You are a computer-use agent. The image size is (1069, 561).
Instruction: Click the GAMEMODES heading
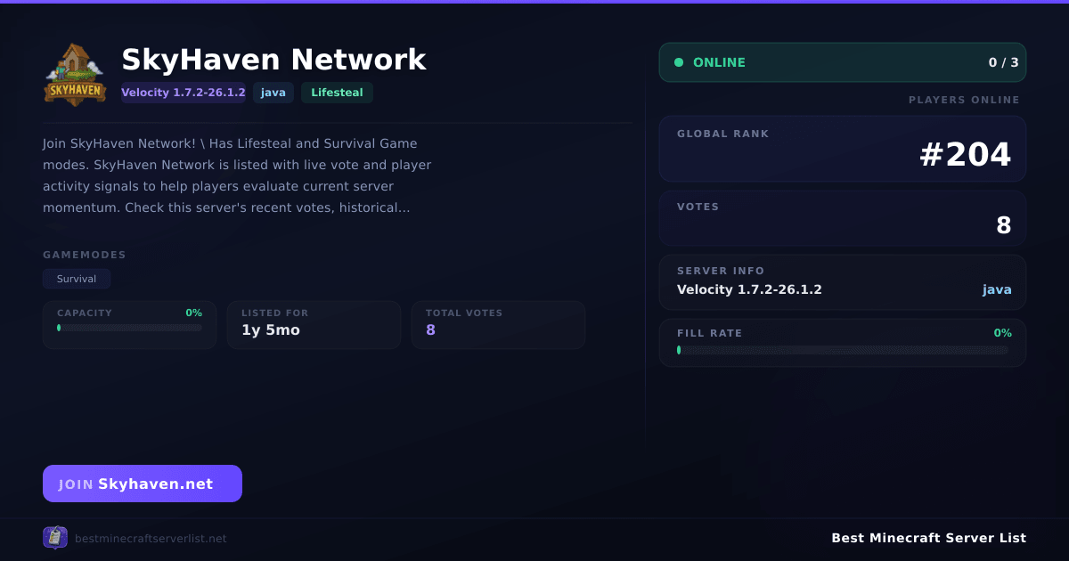(x=85, y=255)
